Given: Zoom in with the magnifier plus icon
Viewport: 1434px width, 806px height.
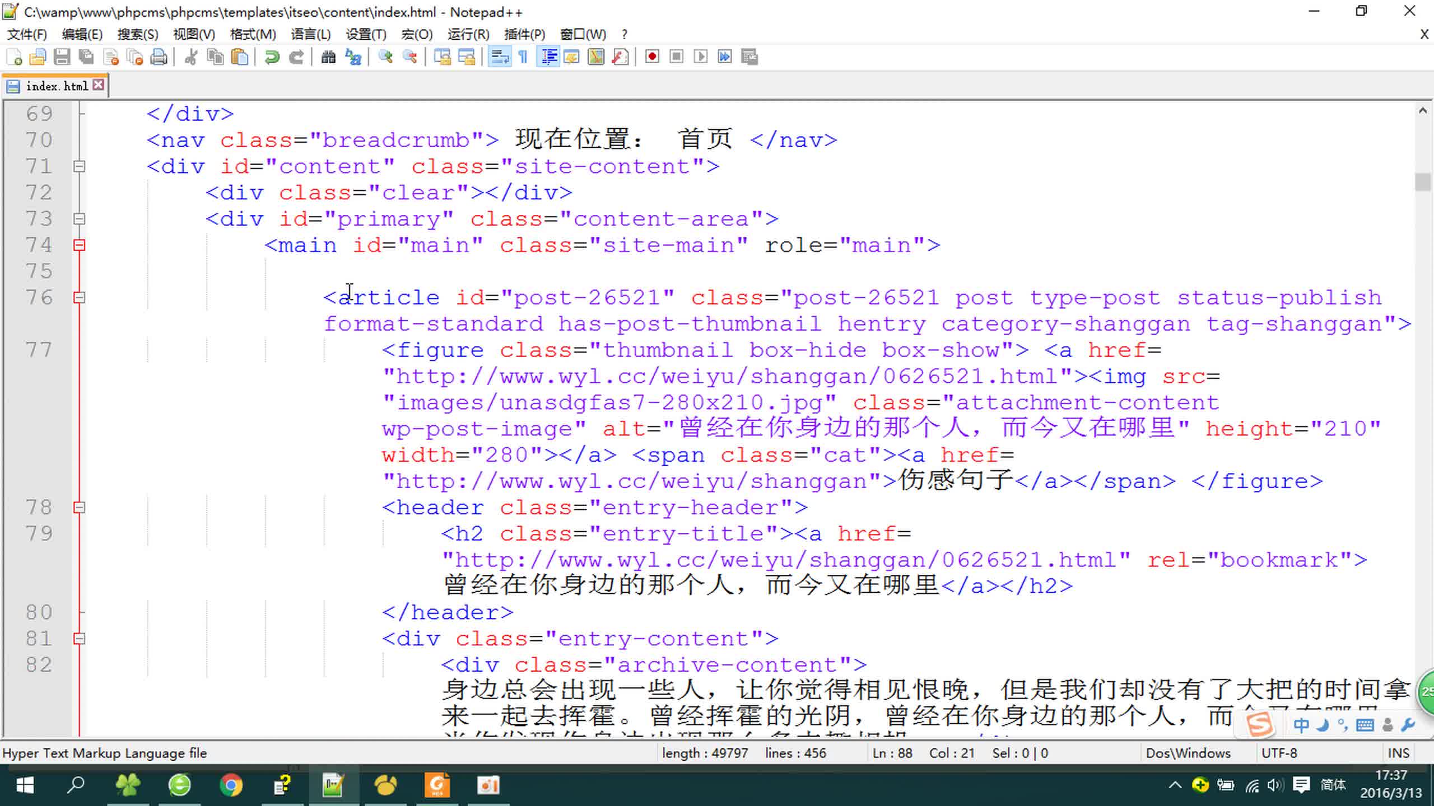Looking at the screenshot, I should click(x=385, y=57).
